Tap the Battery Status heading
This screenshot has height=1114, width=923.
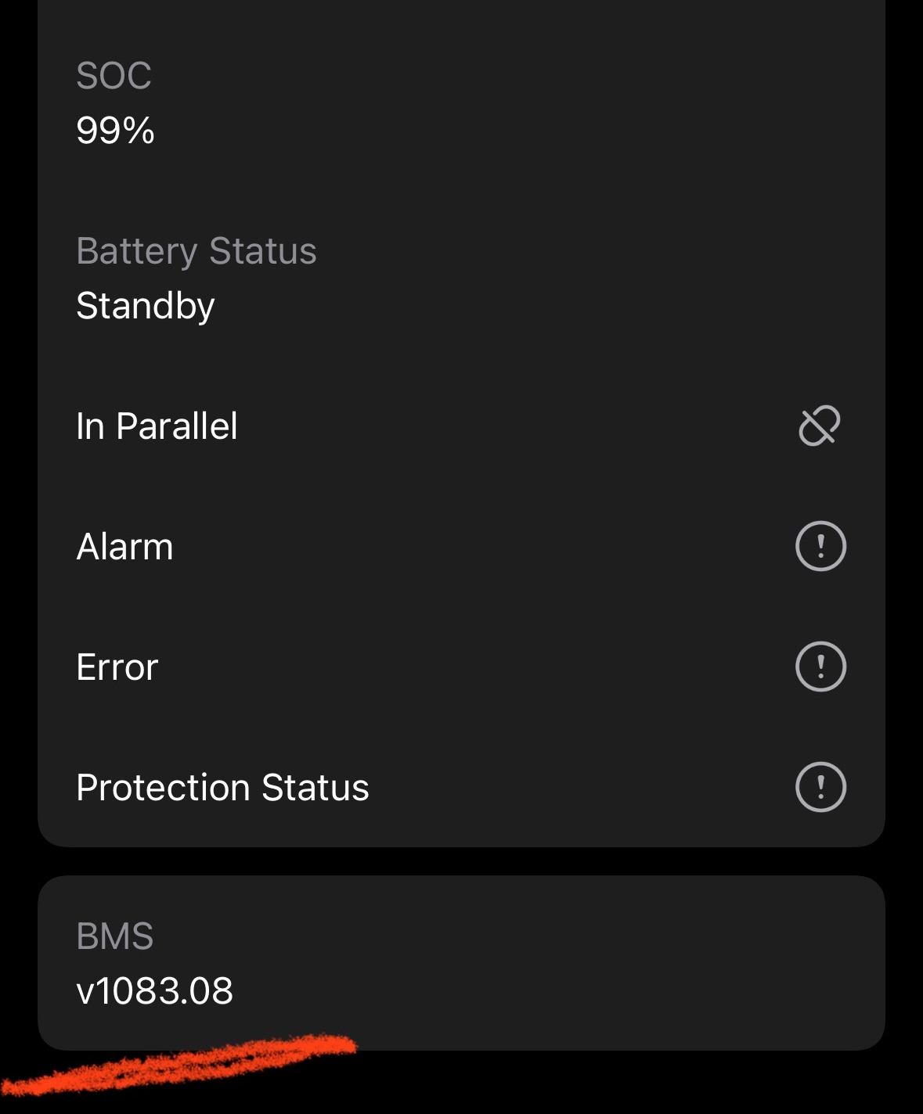coord(196,251)
